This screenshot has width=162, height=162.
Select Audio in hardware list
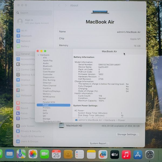pyautogui.click(x=46, y=63)
